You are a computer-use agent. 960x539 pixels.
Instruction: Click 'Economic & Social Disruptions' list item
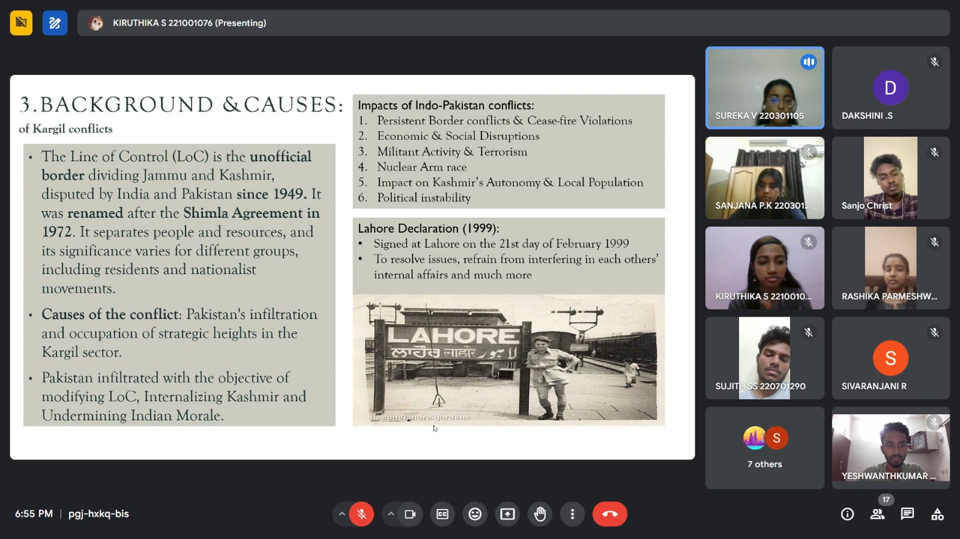[x=457, y=136]
